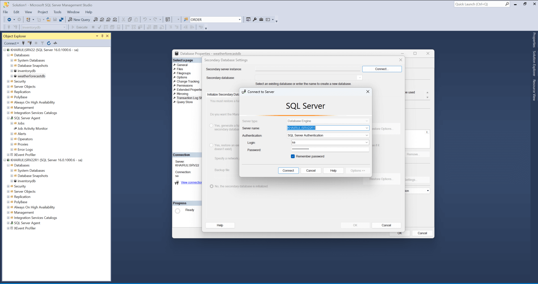
Task: Click Connect in Connect to Server dialog
Action: 288,171
